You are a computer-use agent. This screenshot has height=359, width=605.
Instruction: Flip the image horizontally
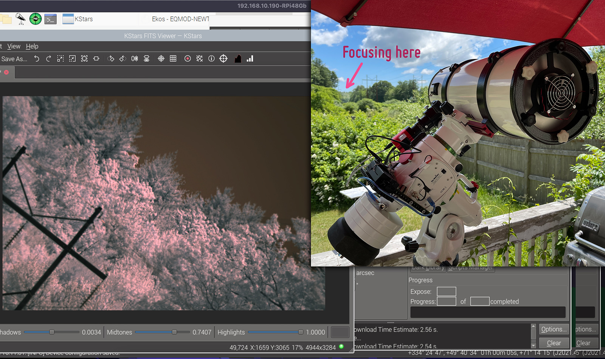135,59
